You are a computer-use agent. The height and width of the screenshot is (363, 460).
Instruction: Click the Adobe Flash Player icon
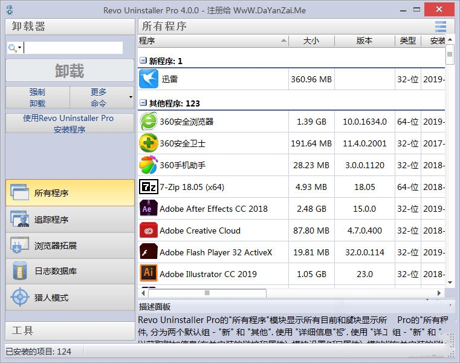149,252
